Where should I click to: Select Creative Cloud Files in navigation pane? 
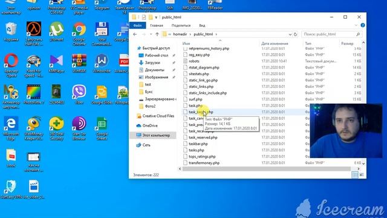158,116
